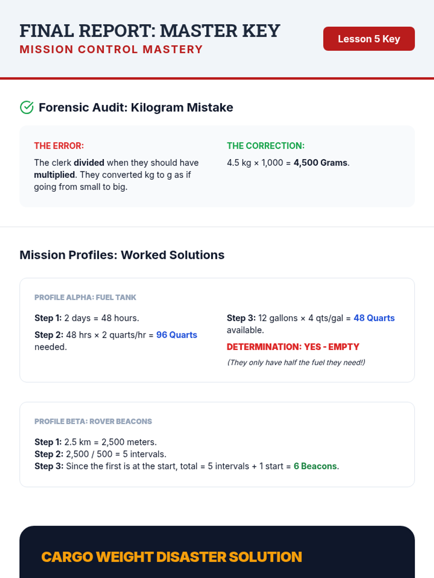Select the 96 Quarts highlighted value
The width and height of the screenshot is (434, 578).
[x=176, y=335]
